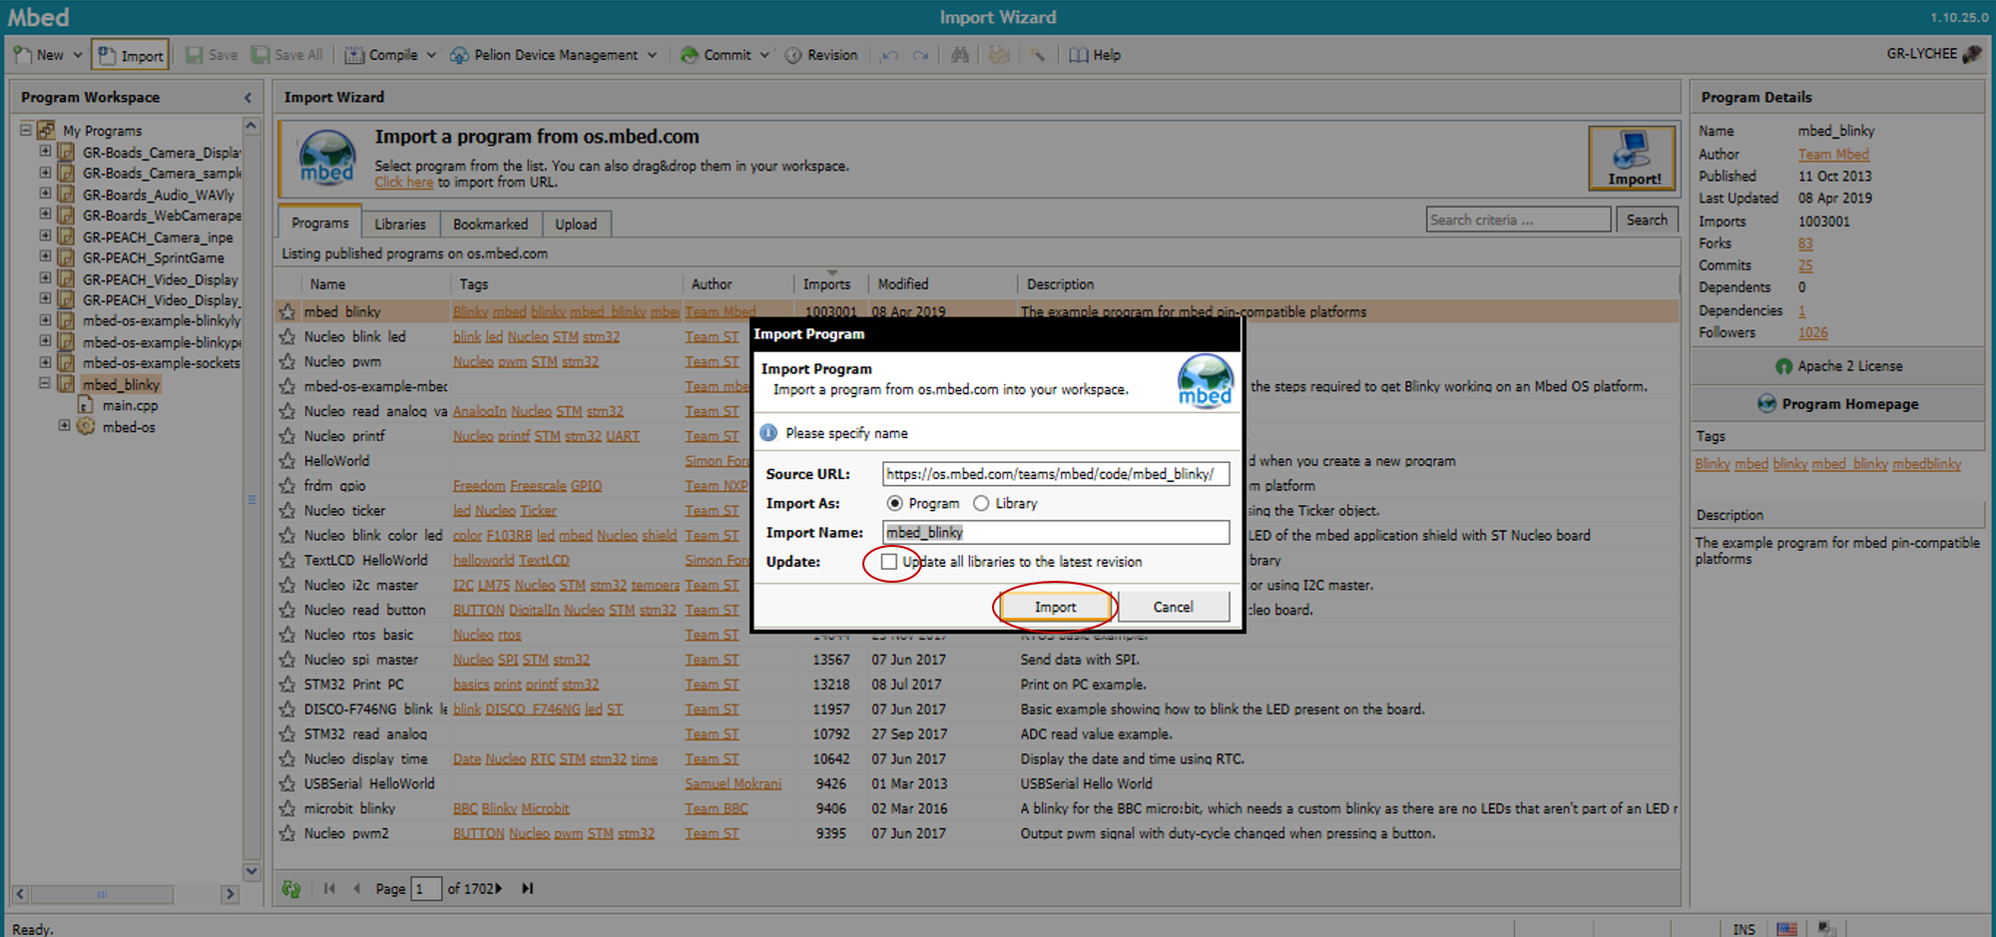Star the Nucleo_blink_led program
1996x937 pixels.
click(287, 337)
